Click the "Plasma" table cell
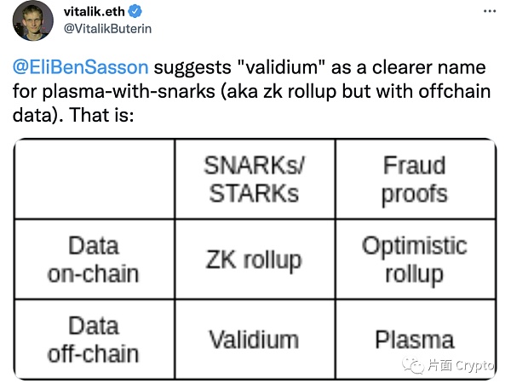Viewport: 511px width, 389px height. (414, 340)
